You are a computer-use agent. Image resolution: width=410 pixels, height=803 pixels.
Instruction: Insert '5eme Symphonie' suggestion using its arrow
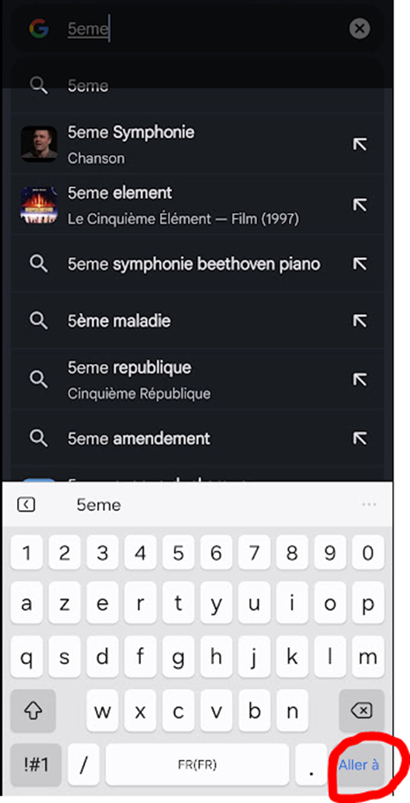(x=359, y=145)
